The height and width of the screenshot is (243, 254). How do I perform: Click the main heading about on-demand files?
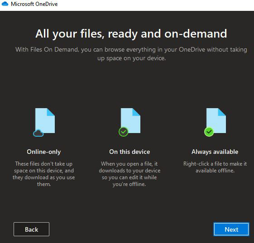click(131, 33)
